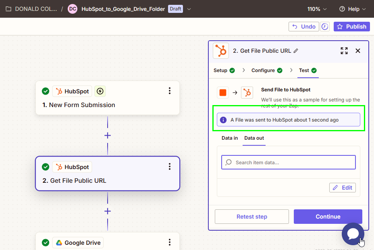Add step after New Form Submission
The width and height of the screenshot is (374, 250).
pyautogui.click(x=108, y=136)
